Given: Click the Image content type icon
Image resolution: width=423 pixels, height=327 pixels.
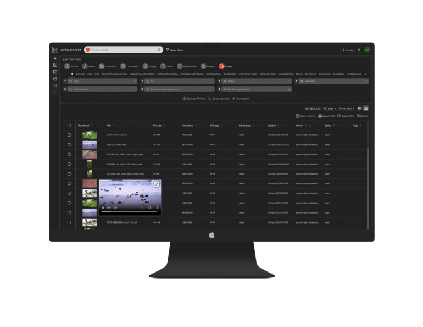Looking at the screenshot, I should (x=146, y=66).
